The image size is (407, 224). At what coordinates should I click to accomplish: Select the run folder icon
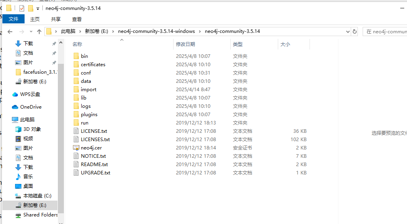(x=76, y=123)
